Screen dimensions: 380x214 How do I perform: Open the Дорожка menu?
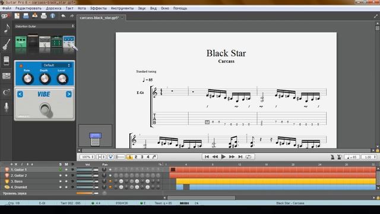[53, 8]
